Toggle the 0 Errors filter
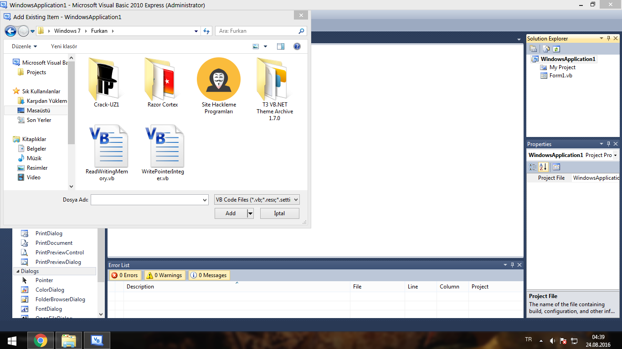 pyautogui.click(x=124, y=275)
